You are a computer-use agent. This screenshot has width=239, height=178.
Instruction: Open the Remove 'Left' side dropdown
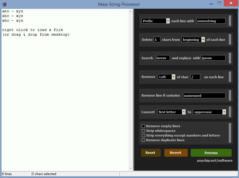(x=166, y=77)
